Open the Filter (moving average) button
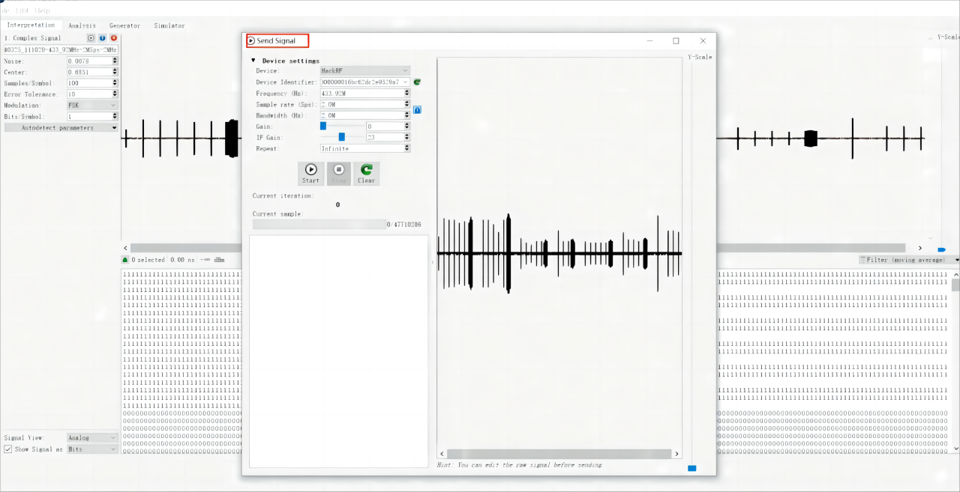 click(x=909, y=260)
